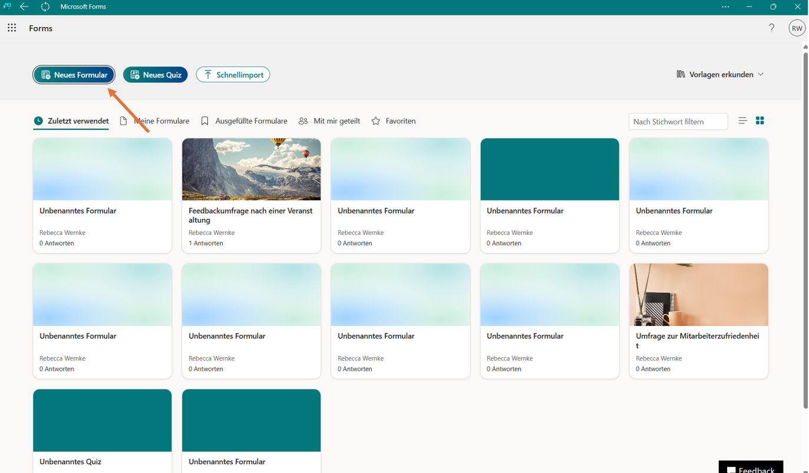Viewport: 809px width, 473px height.
Task: Open the hot air balloon cover thumbnail
Action: point(252,169)
